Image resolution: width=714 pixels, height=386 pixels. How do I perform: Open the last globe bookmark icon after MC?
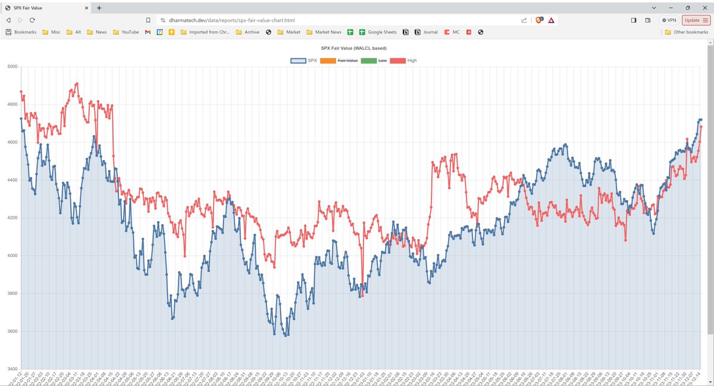pos(480,32)
